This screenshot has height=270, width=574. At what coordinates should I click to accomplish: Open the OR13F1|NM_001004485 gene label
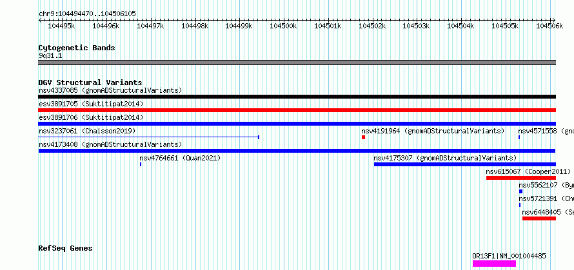pos(510,256)
